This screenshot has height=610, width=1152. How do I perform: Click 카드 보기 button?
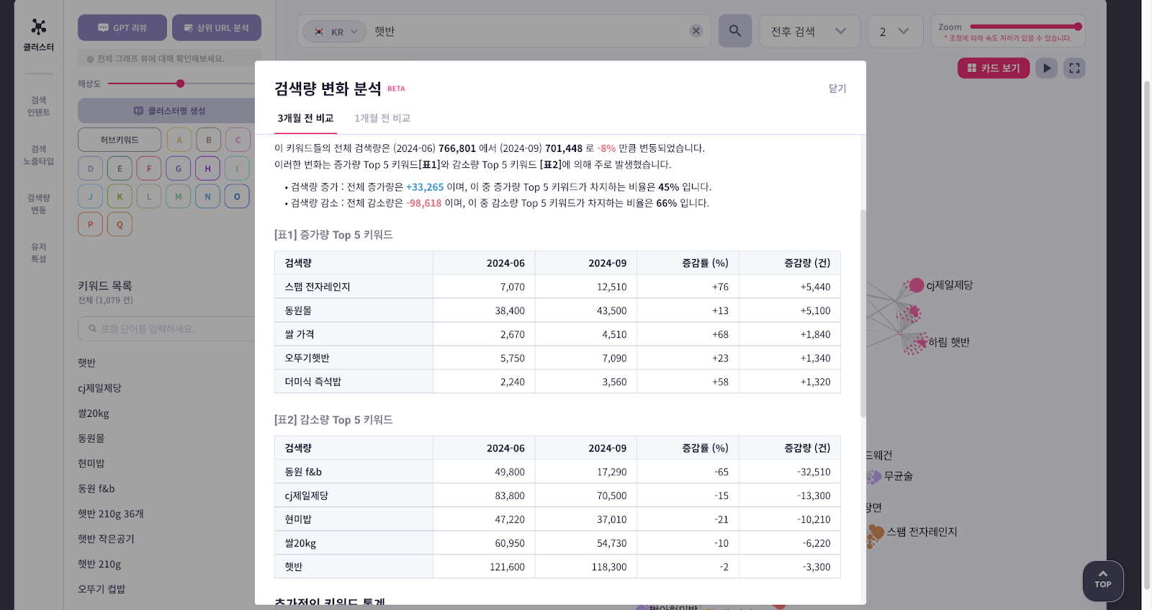[x=994, y=68]
